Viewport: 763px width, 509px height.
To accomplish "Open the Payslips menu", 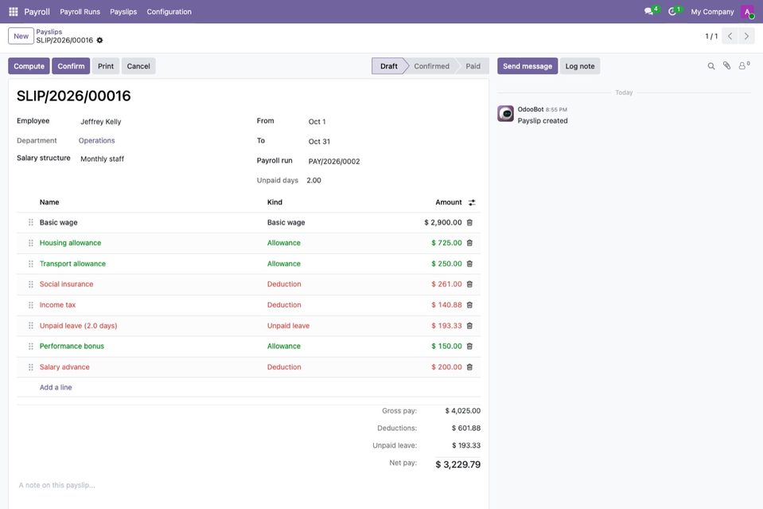I will click(x=123, y=12).
